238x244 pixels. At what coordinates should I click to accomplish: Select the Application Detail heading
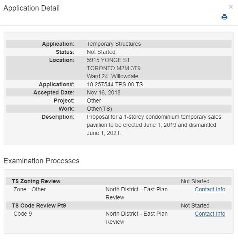pos(32,8)
